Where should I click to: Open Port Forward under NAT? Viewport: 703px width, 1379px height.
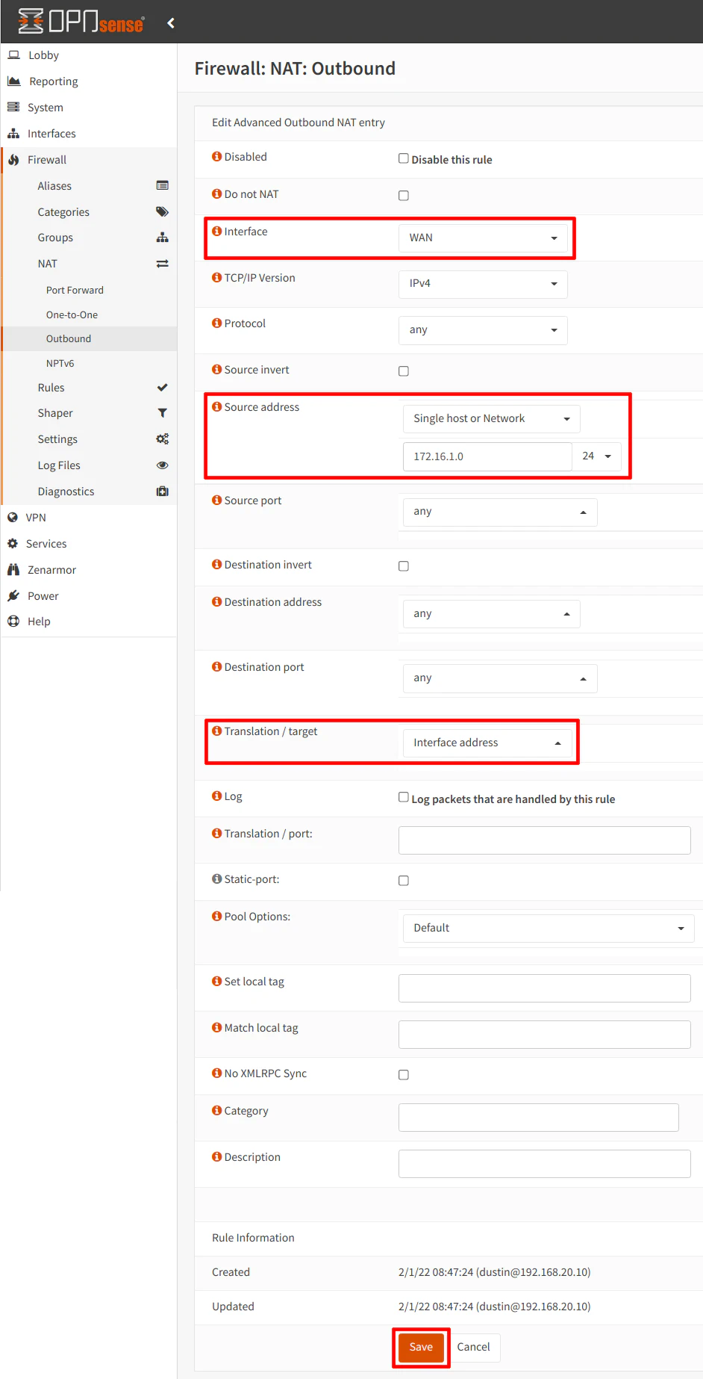[75, 290]
